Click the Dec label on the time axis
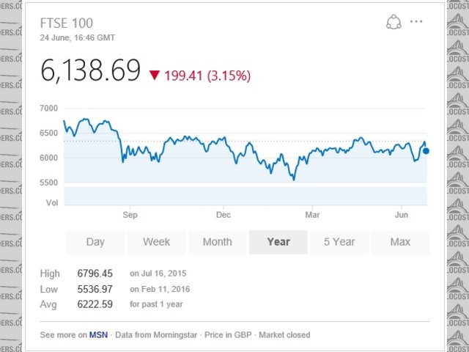Viewport: 469px width, 352px height. click(224, 215)
